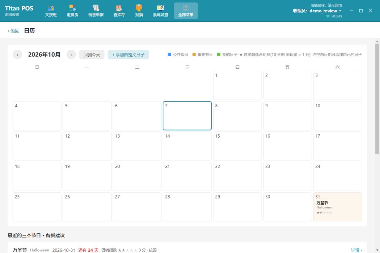Select October 1 in the calendar
This screenshot has height=253, width=380.
click(237, 85)
